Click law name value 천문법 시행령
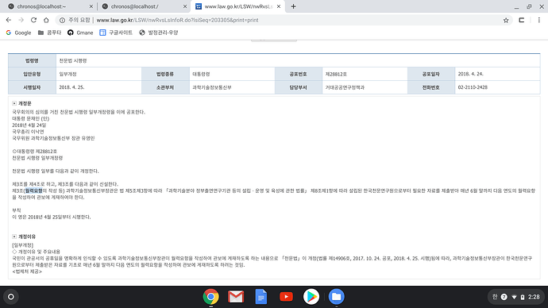Screen dimensions: 548x308 click(x=73, y=61)
